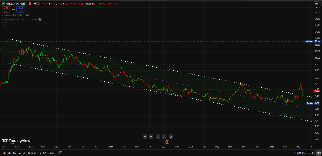Click the 18:45:08 UTC+3 timezone clock
Viewport: 322px width, 156px height.
pos(304,153)
